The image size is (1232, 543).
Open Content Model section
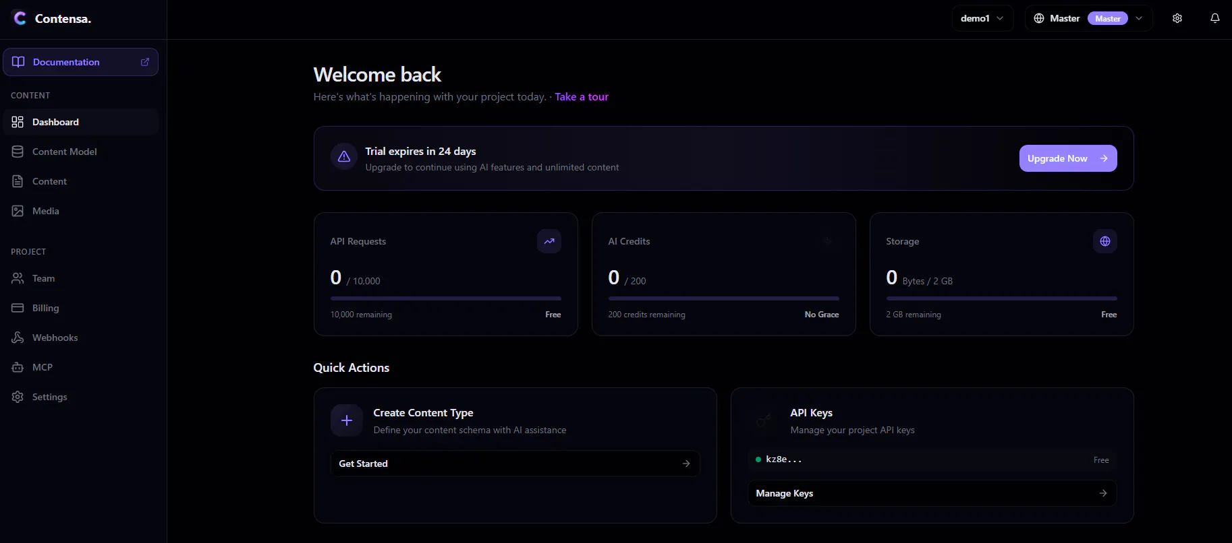pyautogui.click(x=81, y=152)
